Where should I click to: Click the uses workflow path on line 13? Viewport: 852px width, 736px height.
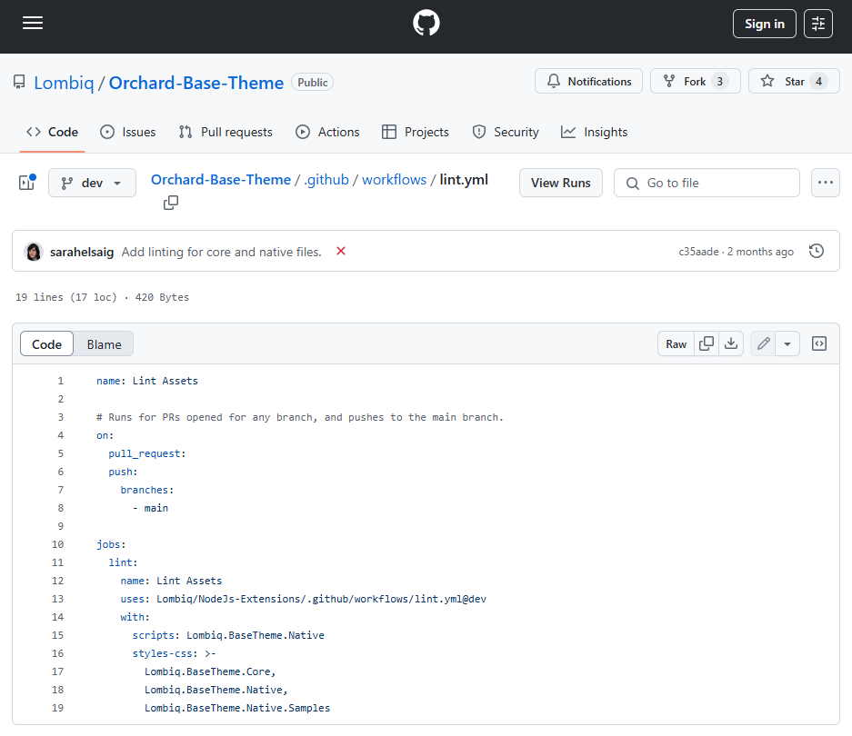click(321, 599)
